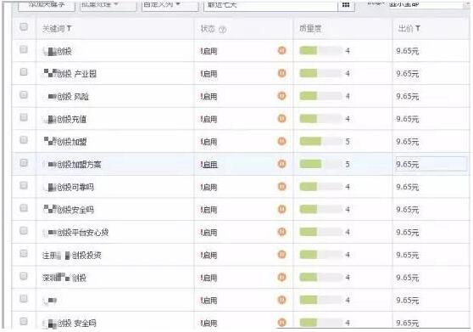Image resolution: width=473 pixels, height=332 pixels.
Task: Click 启用 status in 创投加盟方案 row
Action: point(209,165)
